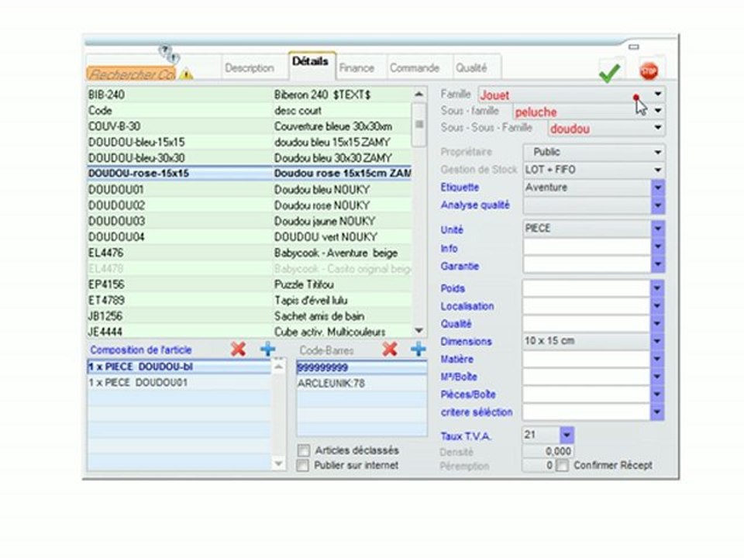The height and width of the screenshot is (558, 744).
Task: Open the Description tab
Action: pos(250,68)
